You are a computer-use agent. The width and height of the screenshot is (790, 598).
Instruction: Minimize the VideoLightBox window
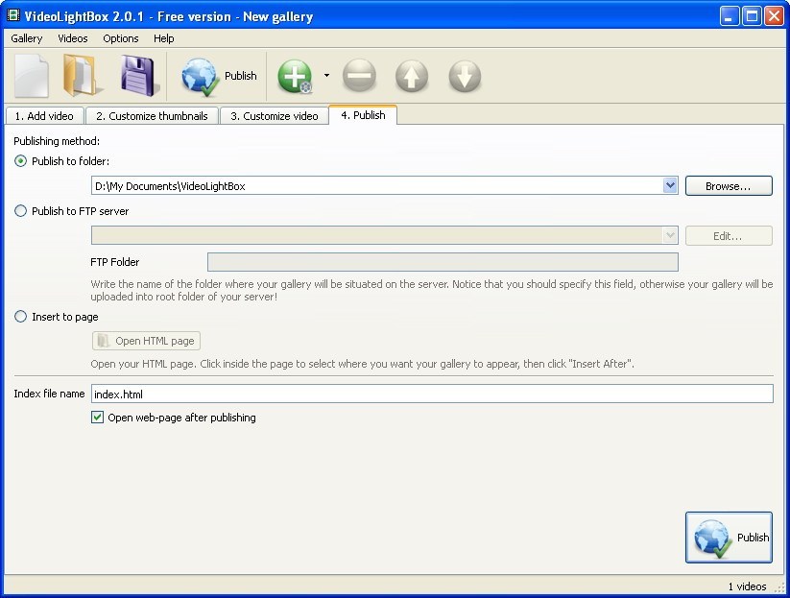click(x=729, y=16)
